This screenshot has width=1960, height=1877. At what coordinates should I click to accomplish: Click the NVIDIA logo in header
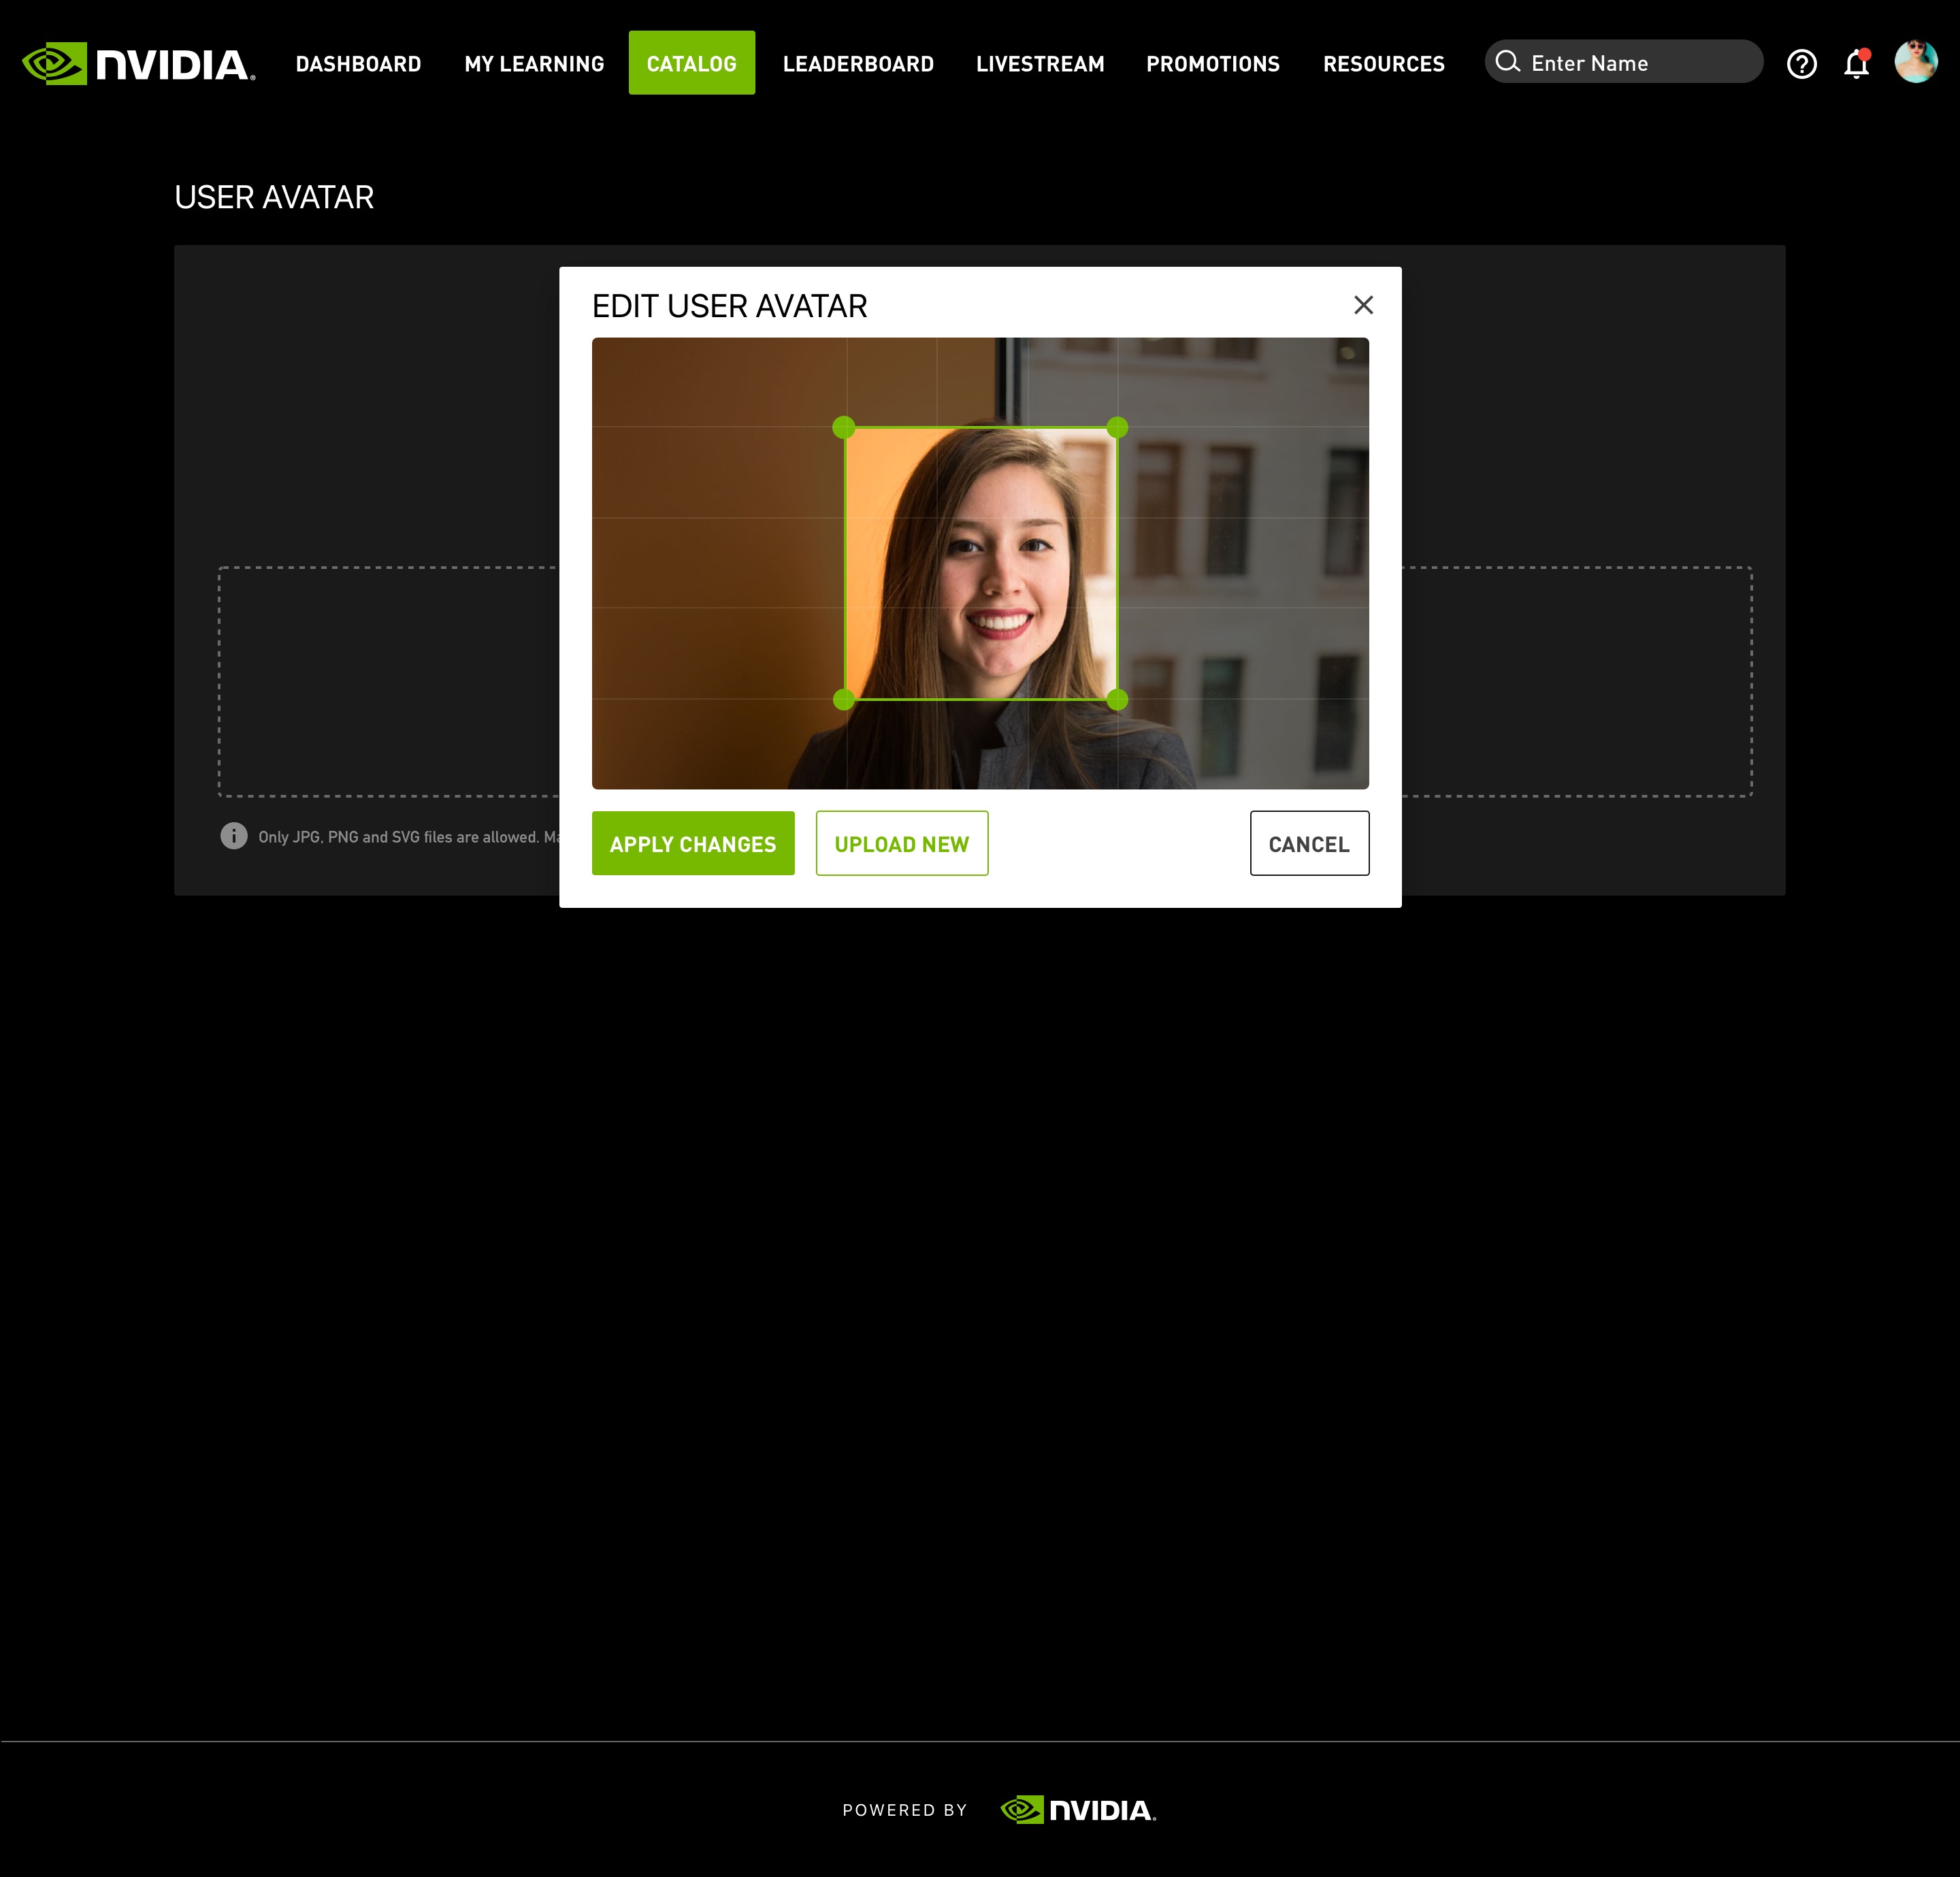click(139, 63)
